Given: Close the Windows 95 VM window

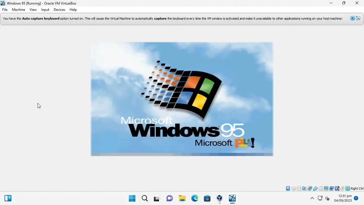Looking at the screenshot, I should click(x=357, y=3).
